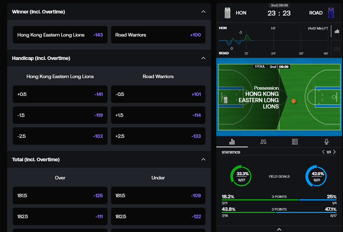
Task: Go to next statistics page
Action: 335,152
